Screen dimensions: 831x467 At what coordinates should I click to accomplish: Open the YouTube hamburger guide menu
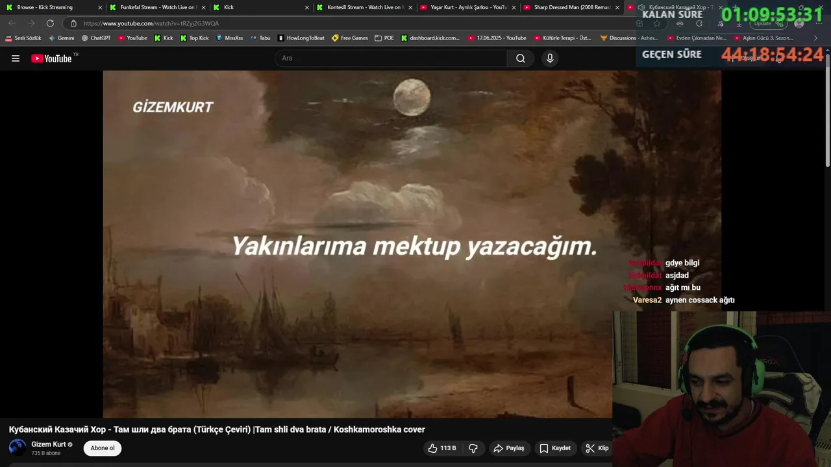(x=16, y=58)
